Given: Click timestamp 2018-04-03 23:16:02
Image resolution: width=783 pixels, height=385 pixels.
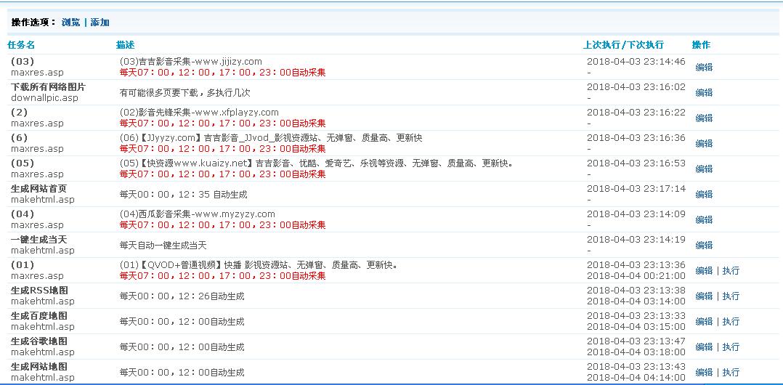Looking at the screenshot, I should point(636,87).
